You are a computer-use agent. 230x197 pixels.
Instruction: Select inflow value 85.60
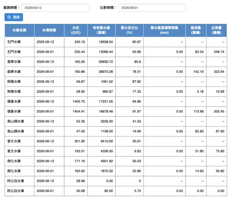click(199, 131)
